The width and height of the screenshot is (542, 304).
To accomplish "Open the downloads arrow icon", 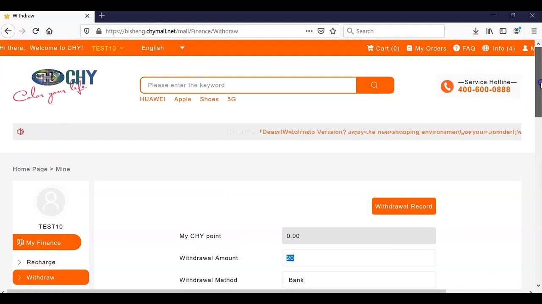I will pos(476,31).
